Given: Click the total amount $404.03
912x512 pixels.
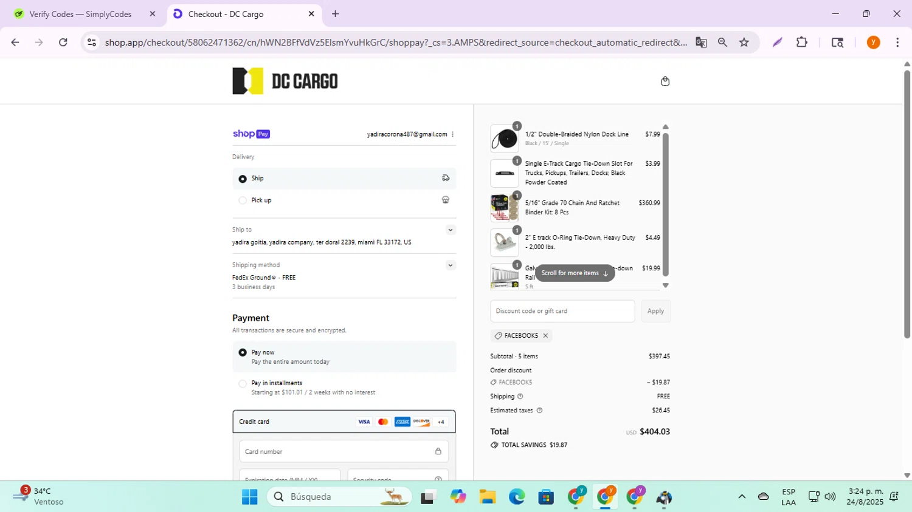Looking at the screenshot, I should [x=655, y=432].
